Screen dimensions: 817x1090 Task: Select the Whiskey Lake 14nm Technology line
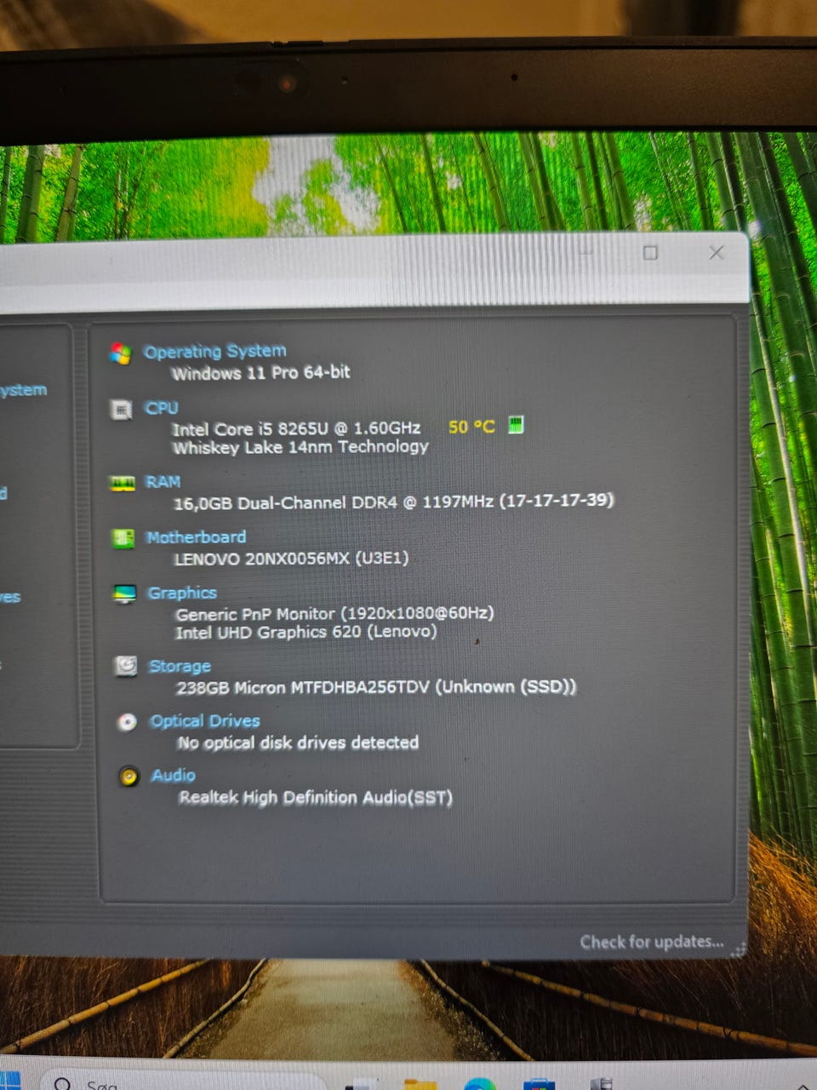click(300, 447)
